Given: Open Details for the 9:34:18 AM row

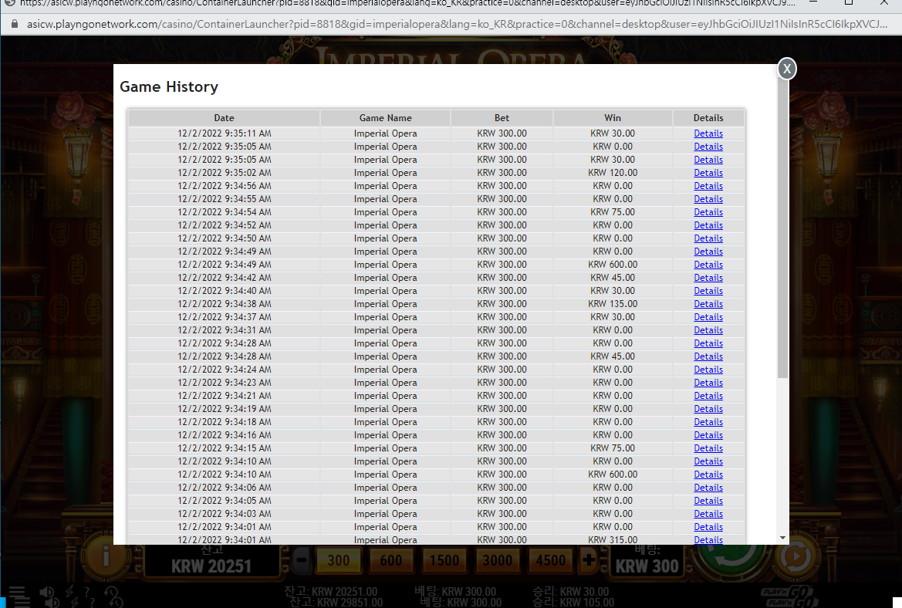Looking at the screenshot, I should point(708,422).
